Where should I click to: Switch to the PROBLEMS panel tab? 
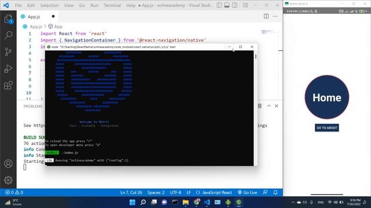[33, 106]
